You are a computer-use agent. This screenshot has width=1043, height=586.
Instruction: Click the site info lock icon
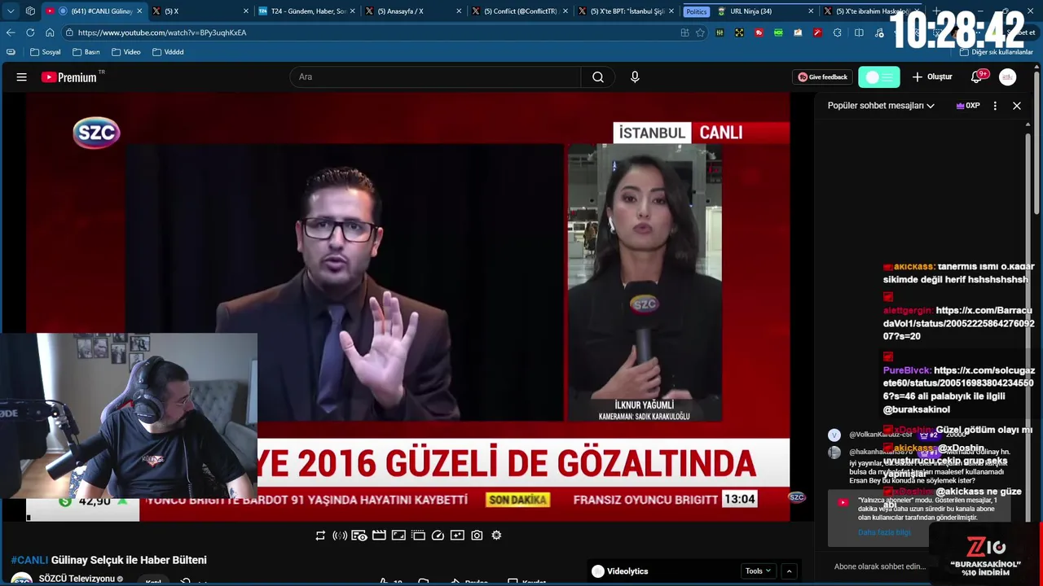(69, 33)
